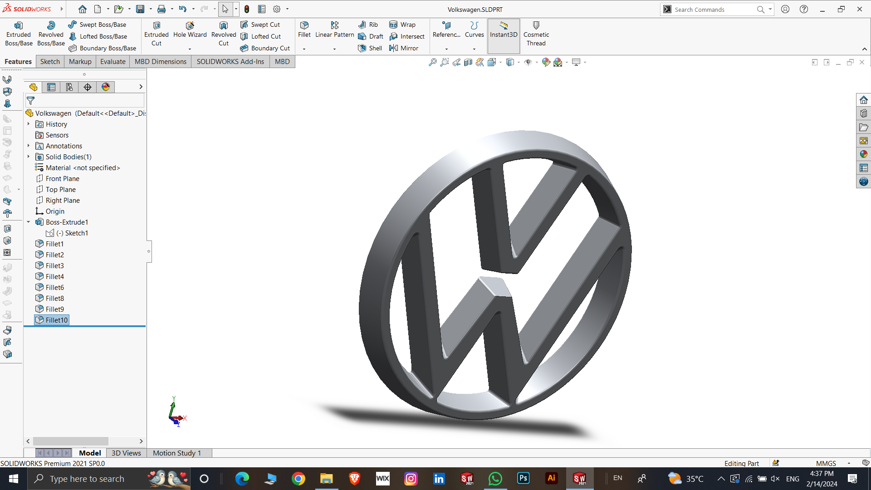The image size is (871, 490).
Task: Toggle the muted volume icon in system tray
Action: click(775, 479)
